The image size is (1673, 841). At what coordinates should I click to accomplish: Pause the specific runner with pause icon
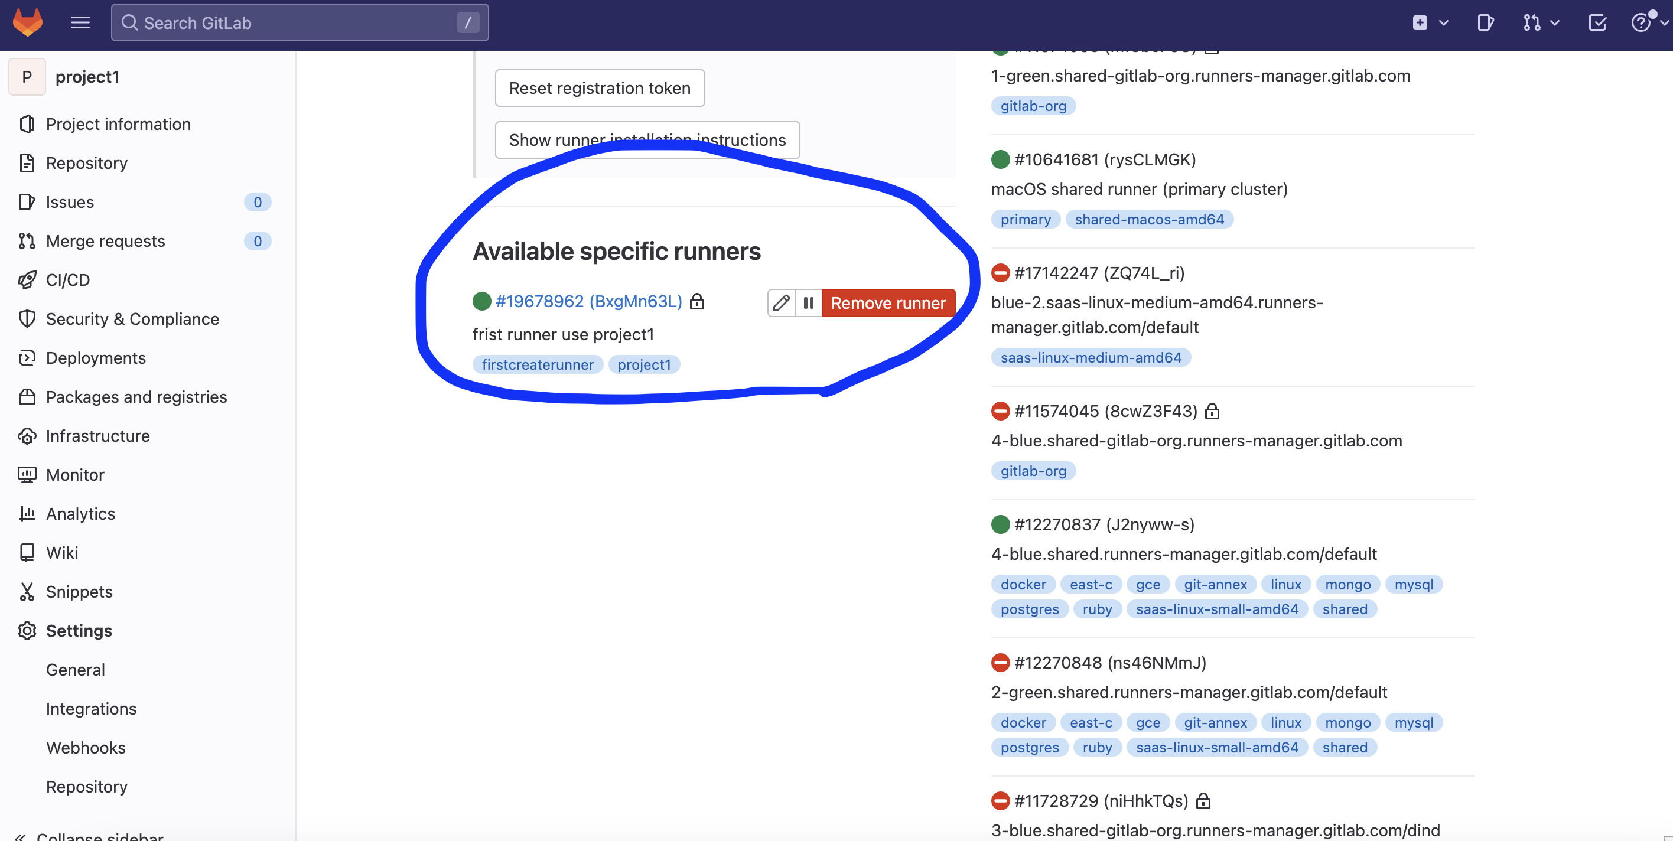click(809, 302)
